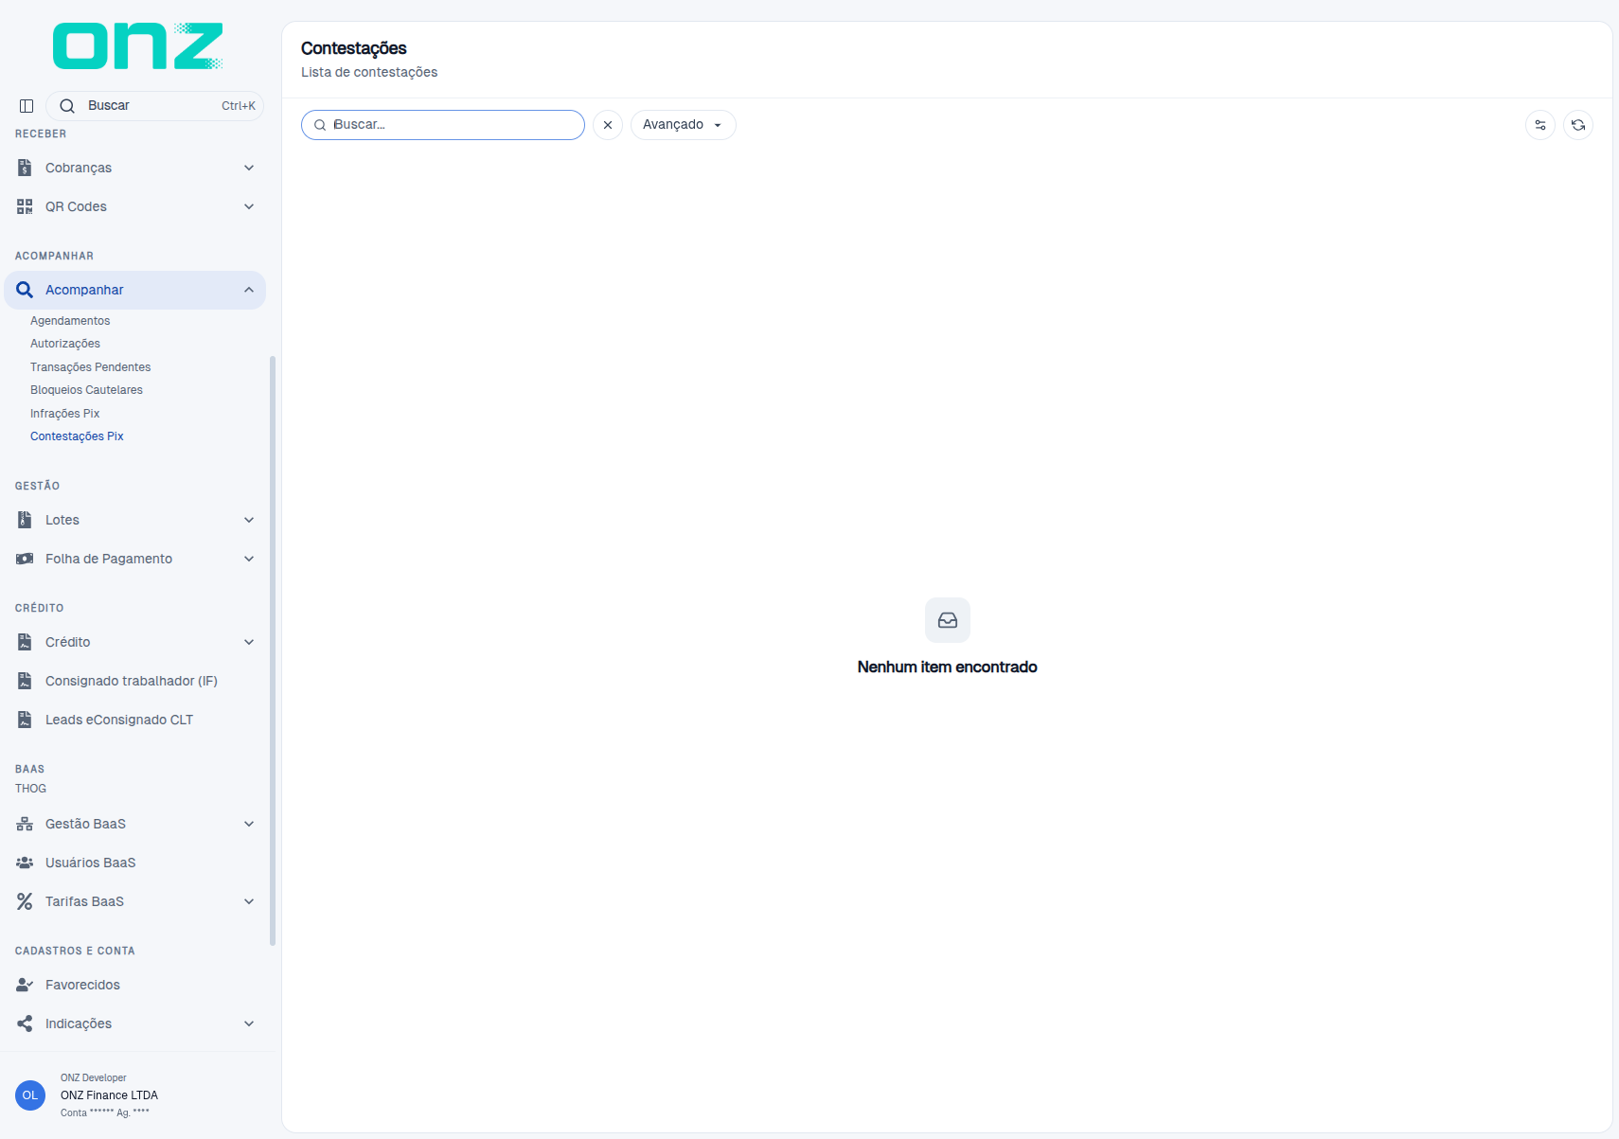The width and height of the screenshot is (1619, 1139).
Task: Open the filter settings sliders icon
Action: coord(1540,125)
